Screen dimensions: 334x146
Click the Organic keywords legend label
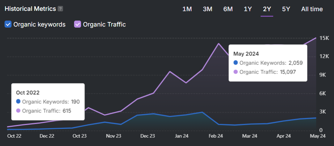tap(39, 24)
